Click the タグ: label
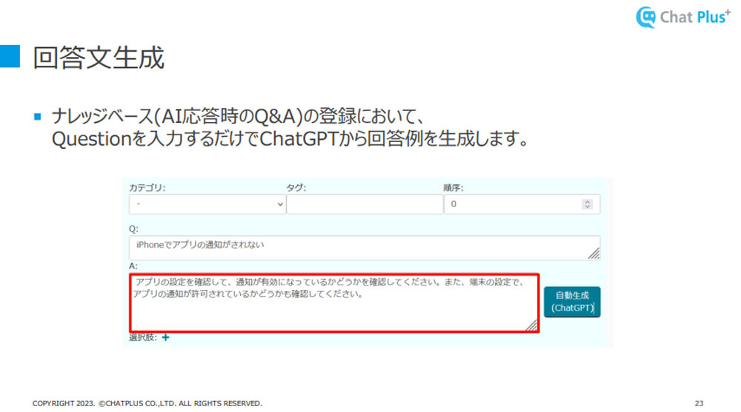 pos(296,188)
